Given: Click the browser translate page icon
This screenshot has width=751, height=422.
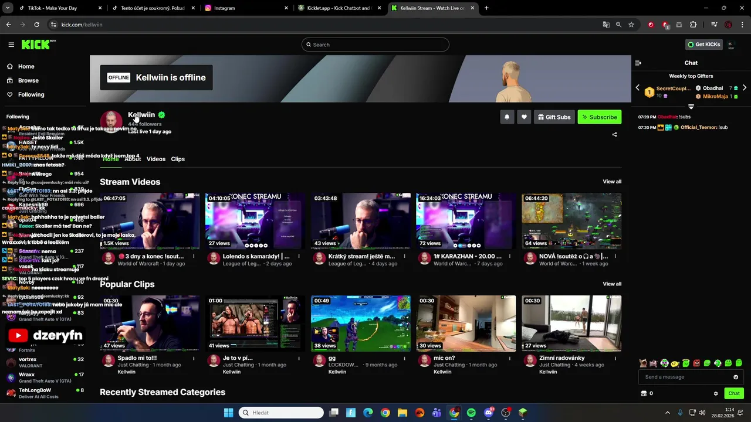Looking at the screenshot, I should point(606,25).
